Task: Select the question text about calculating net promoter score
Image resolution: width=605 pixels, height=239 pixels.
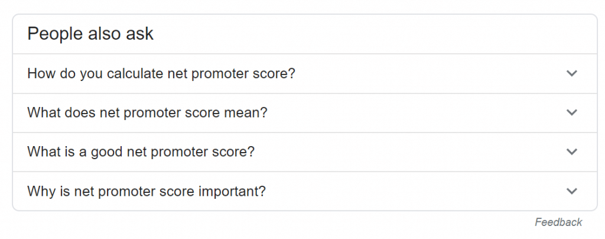Action: (x=161, y=73)
